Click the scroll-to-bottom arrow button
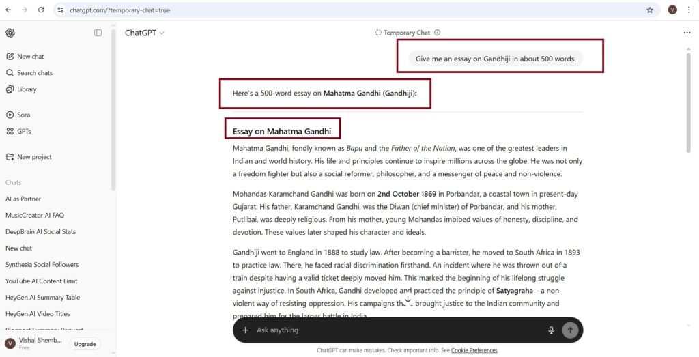Image resolution: width=699 pixels, height=357 pixels. point(408,300)
